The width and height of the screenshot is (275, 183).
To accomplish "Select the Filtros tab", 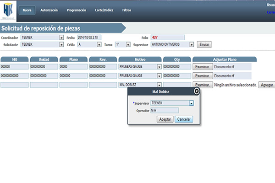I will click(126, 10).
